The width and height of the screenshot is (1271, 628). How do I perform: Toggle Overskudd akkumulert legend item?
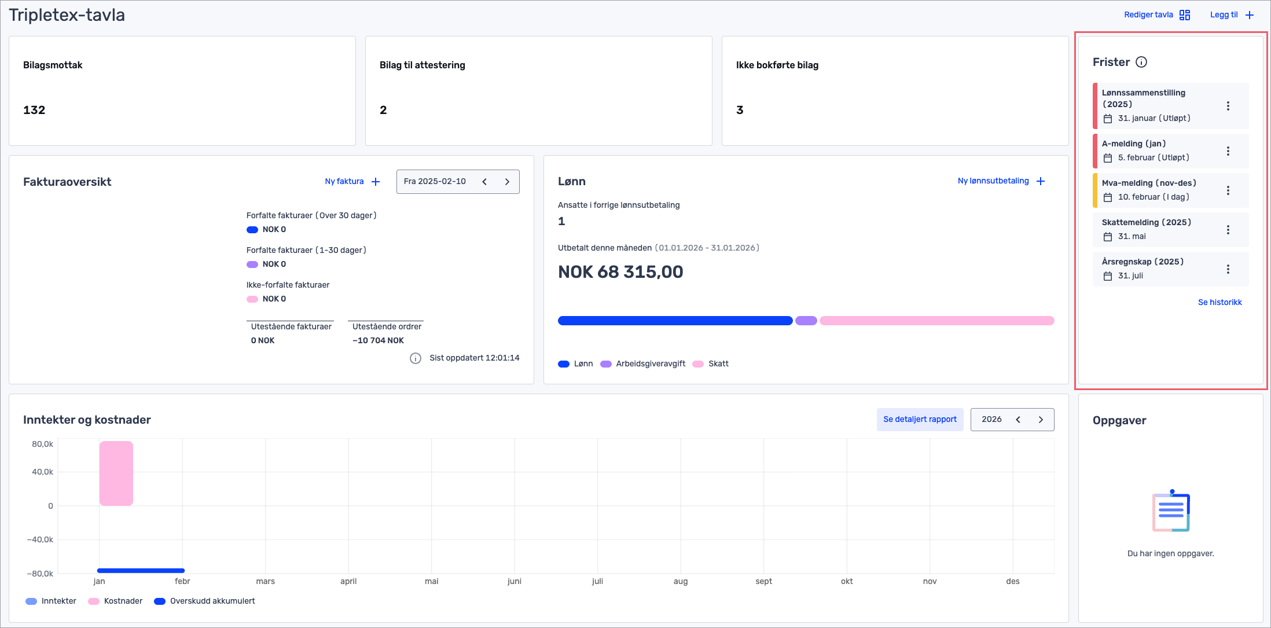(x=204, y=601)
